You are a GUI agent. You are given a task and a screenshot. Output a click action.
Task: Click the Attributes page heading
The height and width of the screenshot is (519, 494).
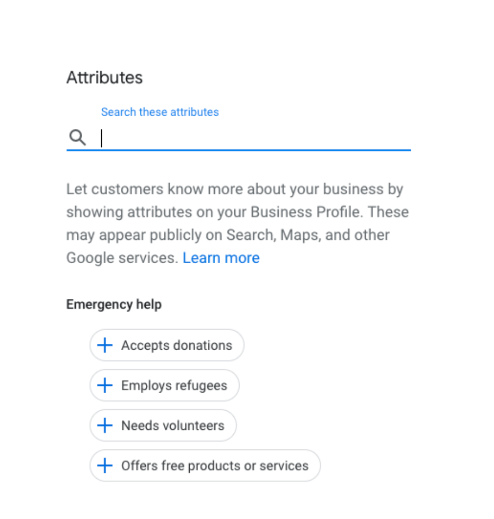point(104,78)
